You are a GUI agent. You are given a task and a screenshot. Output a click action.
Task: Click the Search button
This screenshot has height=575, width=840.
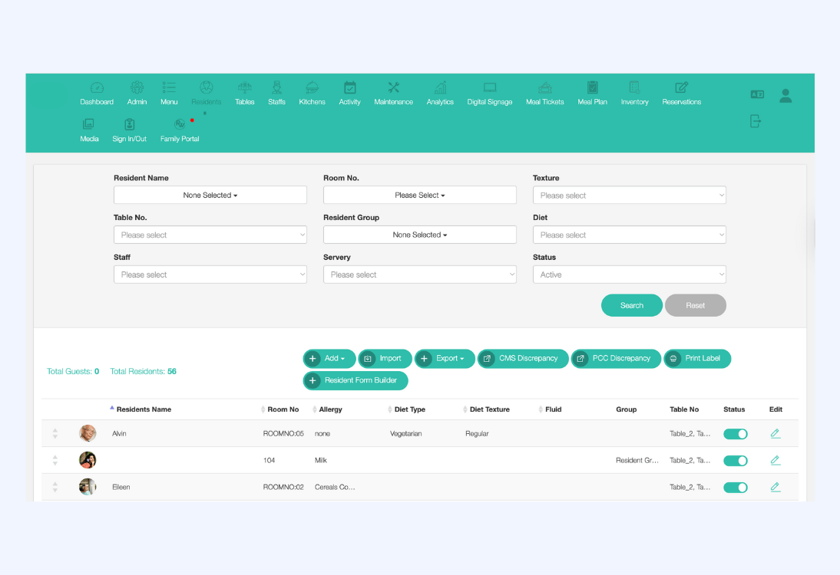click(631, 305)
